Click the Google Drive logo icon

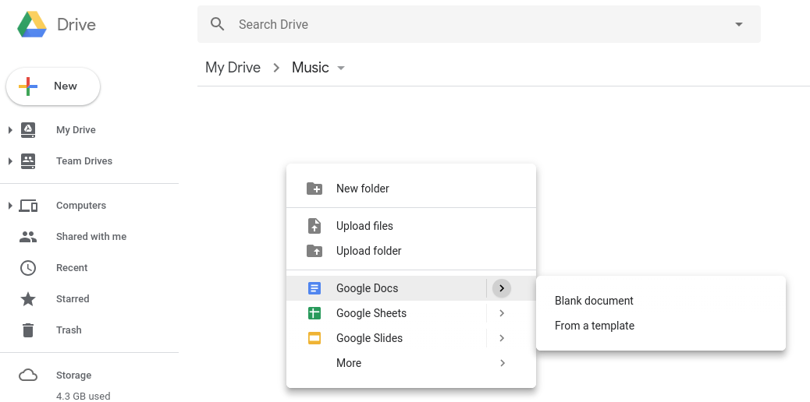click(32, 24)
